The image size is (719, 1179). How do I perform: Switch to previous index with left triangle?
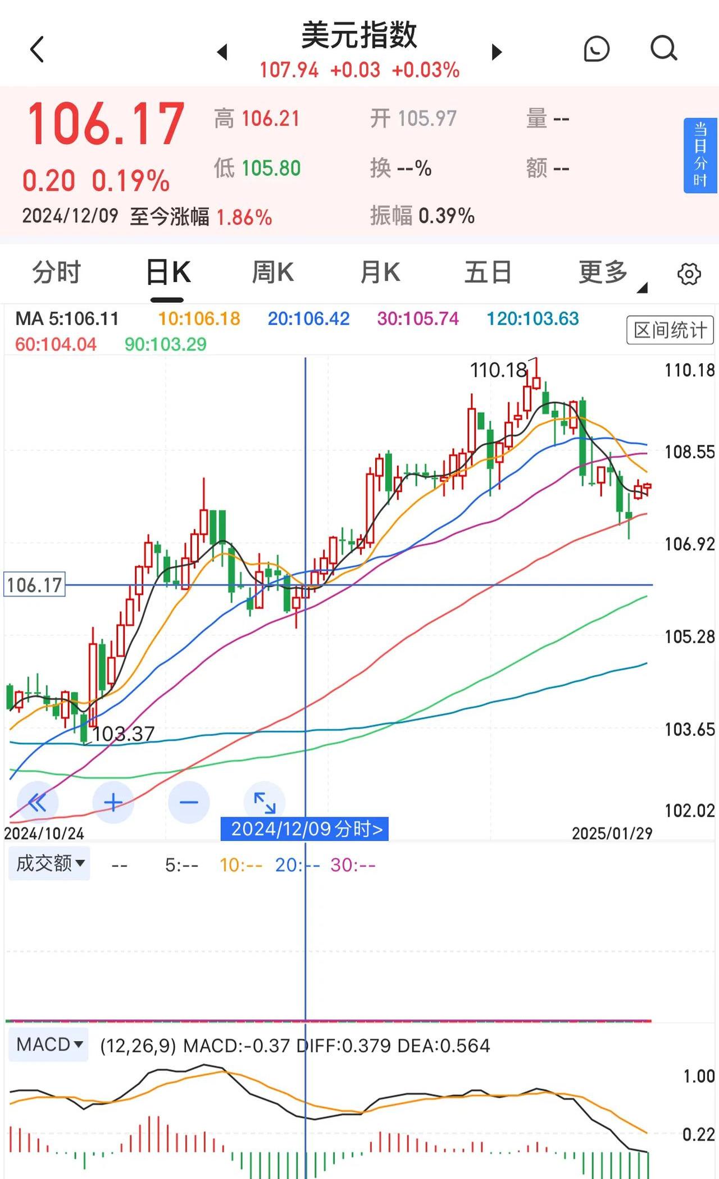222,52
